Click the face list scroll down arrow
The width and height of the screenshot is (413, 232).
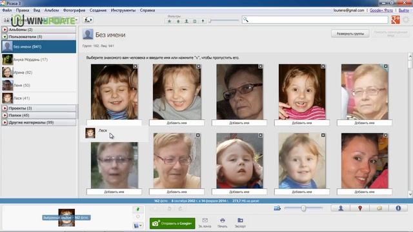[410, 194]
